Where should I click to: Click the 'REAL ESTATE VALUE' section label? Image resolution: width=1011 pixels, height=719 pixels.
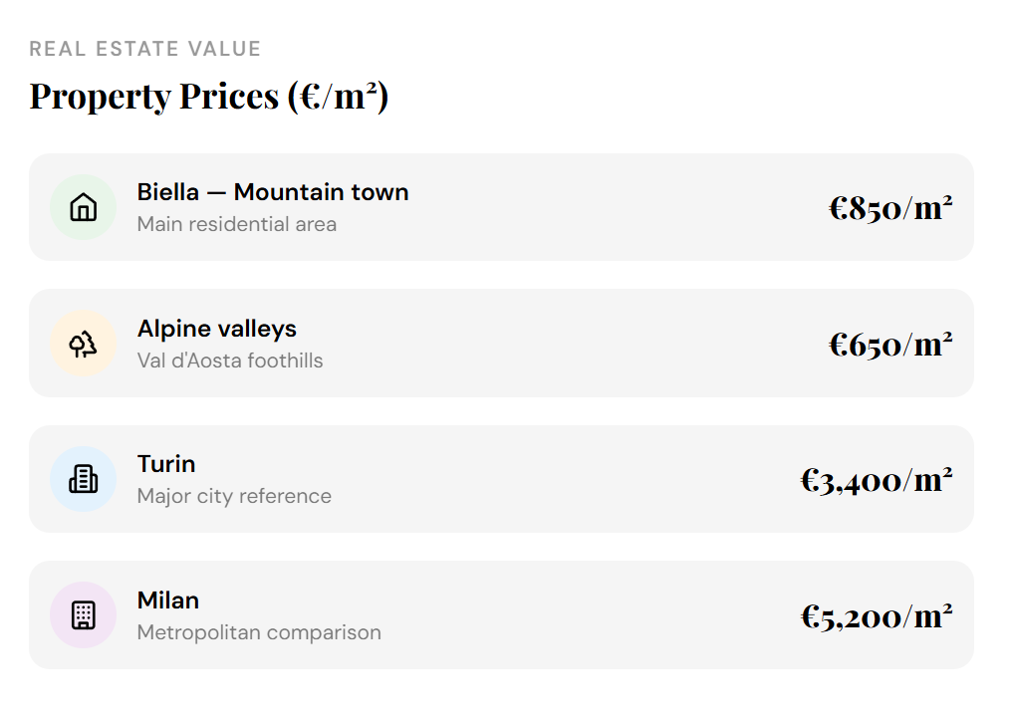145,49
